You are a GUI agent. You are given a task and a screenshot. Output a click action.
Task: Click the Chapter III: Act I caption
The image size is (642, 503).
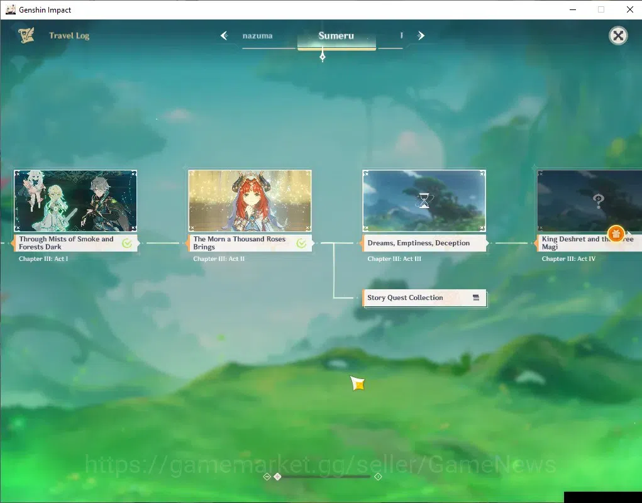tap(43, 258)
